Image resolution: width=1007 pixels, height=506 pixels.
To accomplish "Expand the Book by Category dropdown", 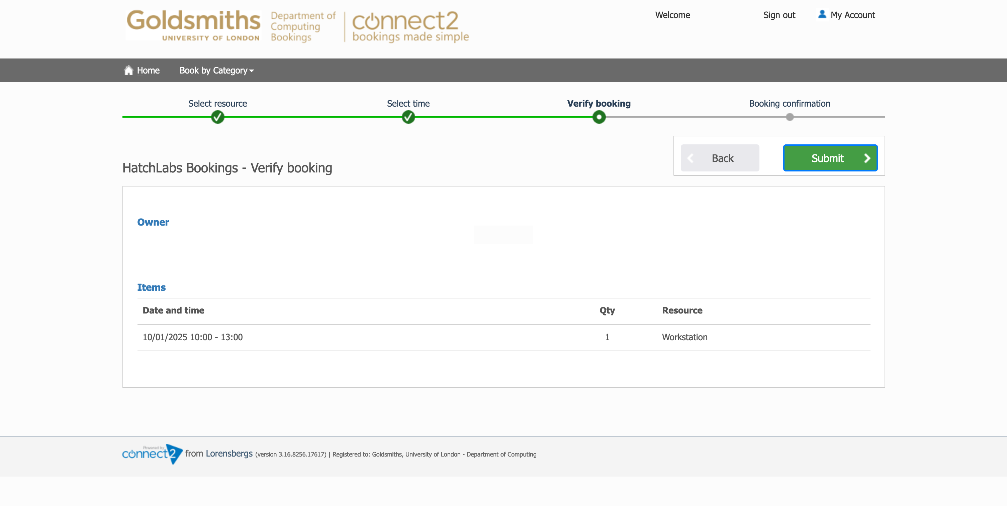I will [x=216, y=71].
